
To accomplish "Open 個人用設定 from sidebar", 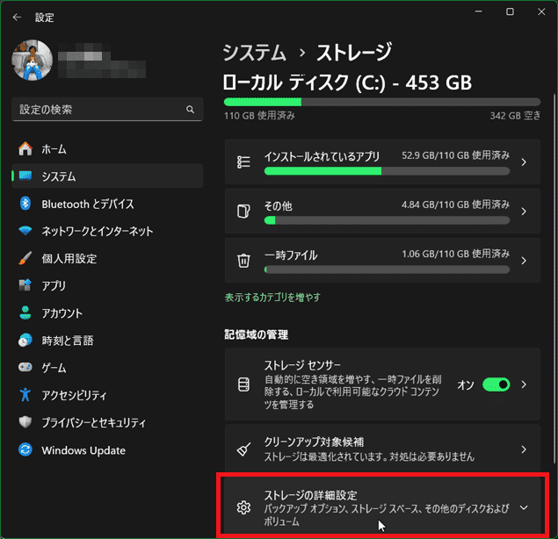I will (69, 259).
